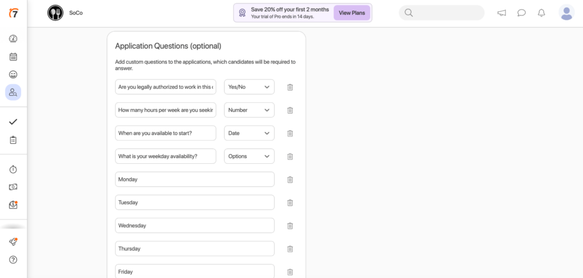Viewport: 583px width, 278px height.
Task: Open the dashboard gauge icon in sidebar
Action: (13, 39)
